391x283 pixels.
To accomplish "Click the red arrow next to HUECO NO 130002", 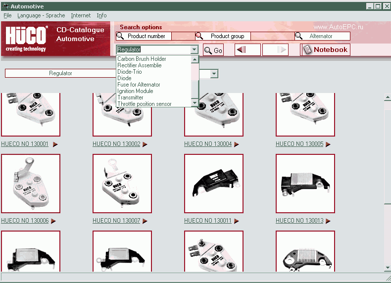I will click(145, 144).
